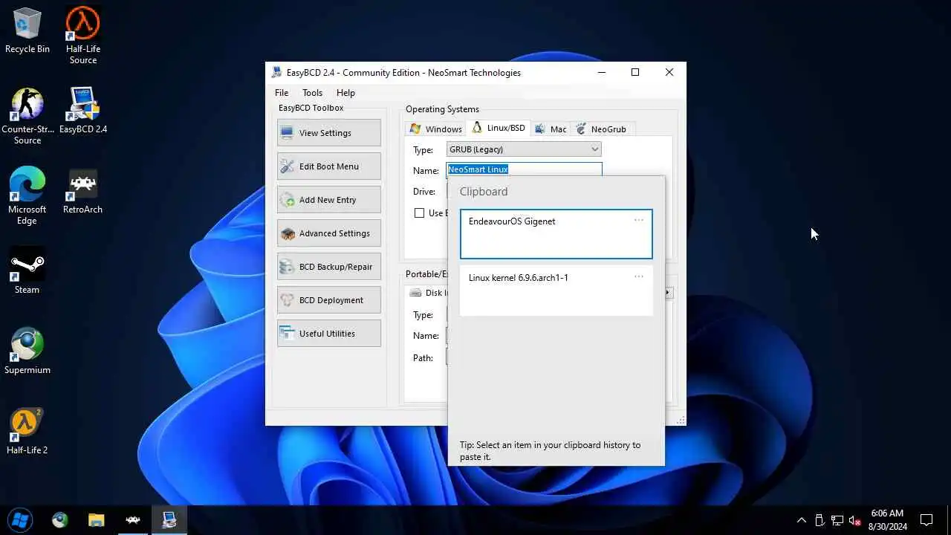Open the RetroArch desktop icon
The width and height of the screenshot is (951, 535).
[x=83, y=191]
